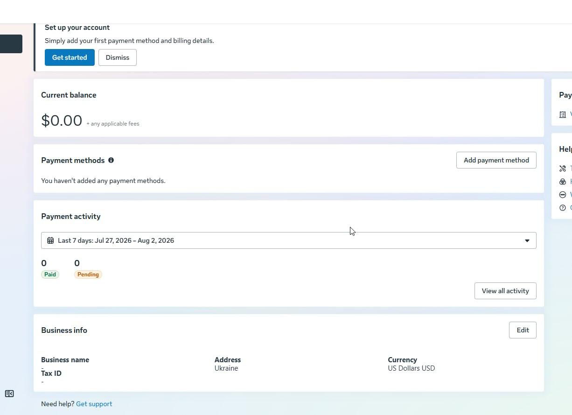Click the Current balance heading
The width and height of the screenshot is (572, 415).
69,95
